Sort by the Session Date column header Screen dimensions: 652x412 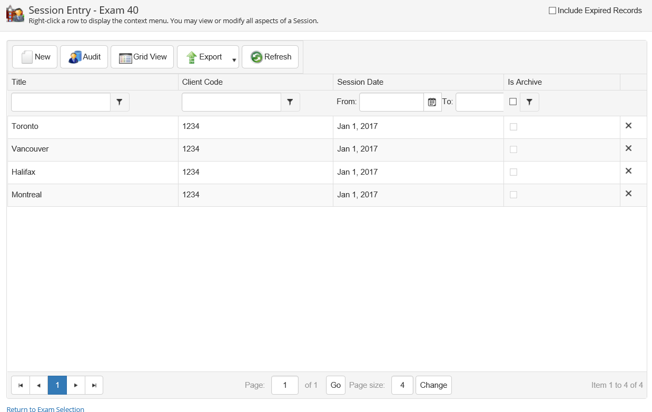[x=360, y=82]
